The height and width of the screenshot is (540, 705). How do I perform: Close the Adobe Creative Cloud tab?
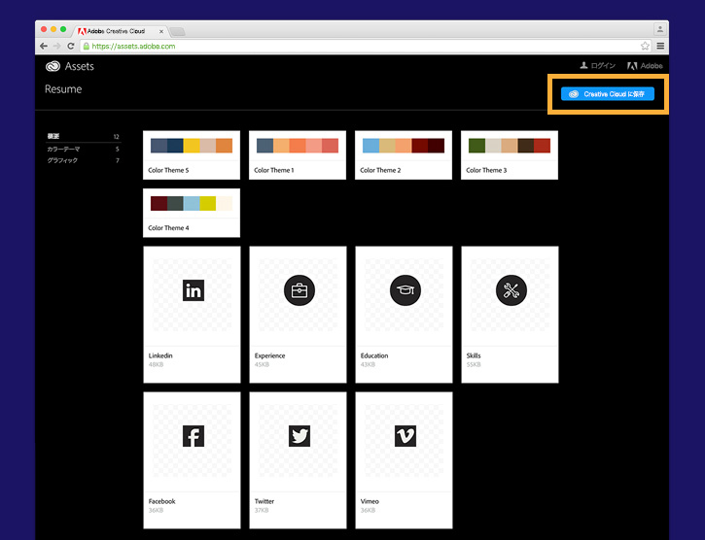pyautogui.click(x=161, y=31)
